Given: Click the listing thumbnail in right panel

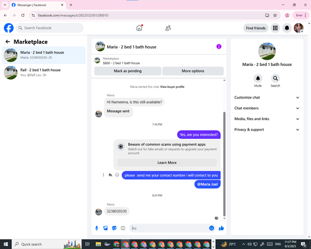Looking at the screenshot, I should click(267, 51).
